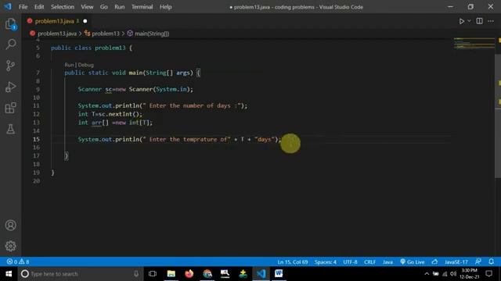Select language mode Java in status bar
The height and width of the screenshot is (281, 501).
[387, 261]
